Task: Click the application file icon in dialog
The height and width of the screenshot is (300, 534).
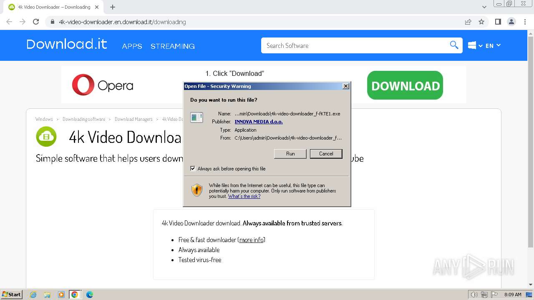Action: point(196,118)
